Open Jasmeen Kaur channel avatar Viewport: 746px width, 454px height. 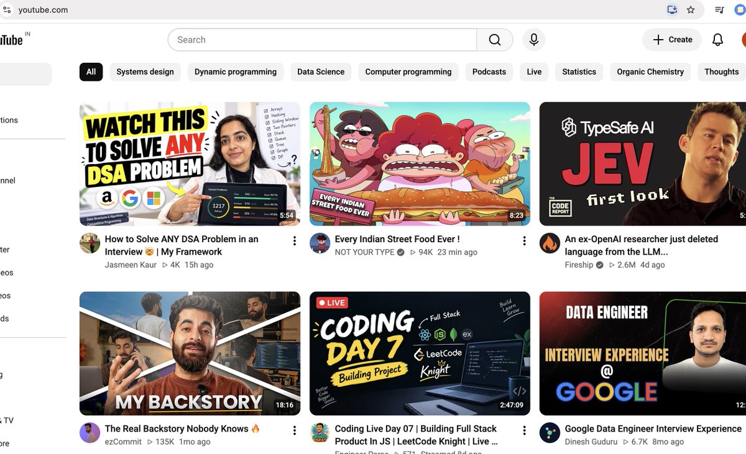point(90,243)
